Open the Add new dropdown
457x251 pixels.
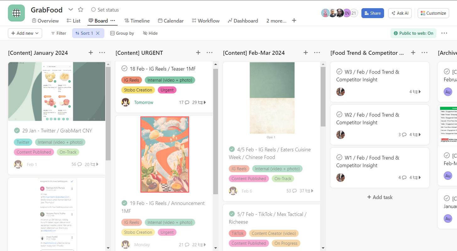pyautogui.click(x=25, y=33)
